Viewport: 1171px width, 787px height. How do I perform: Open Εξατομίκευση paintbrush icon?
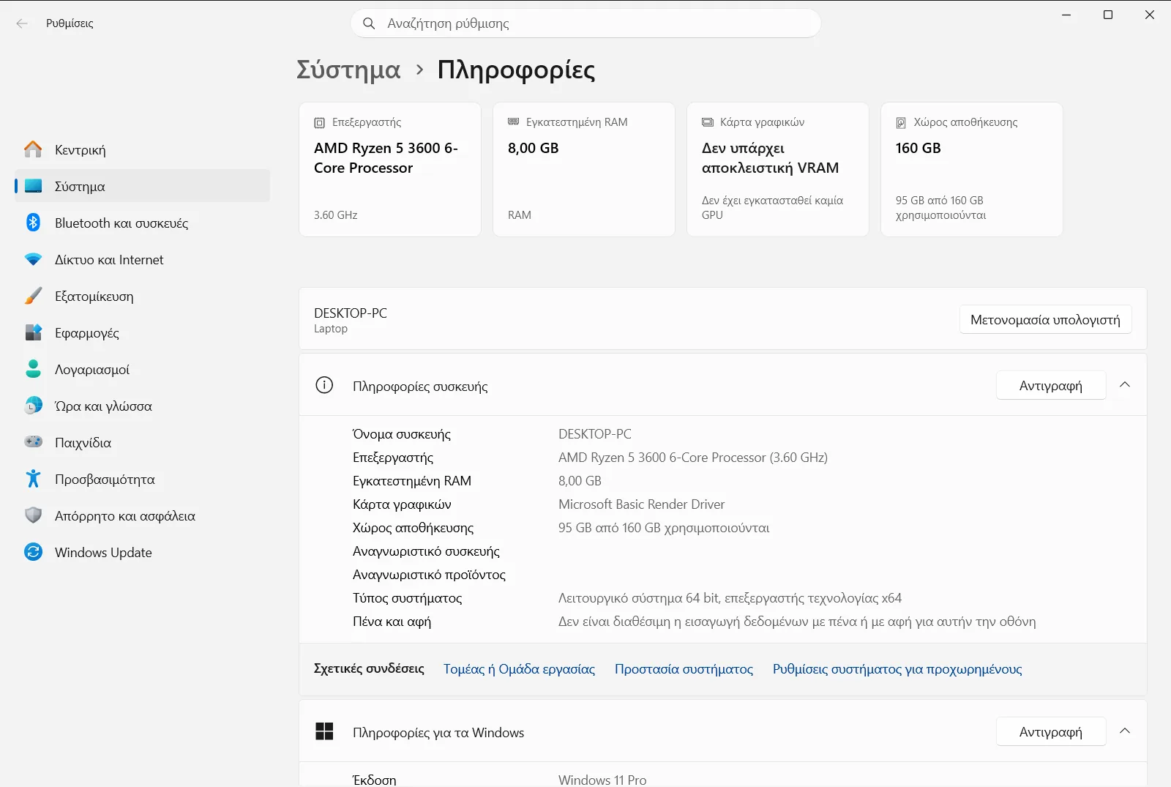point(33,296)
